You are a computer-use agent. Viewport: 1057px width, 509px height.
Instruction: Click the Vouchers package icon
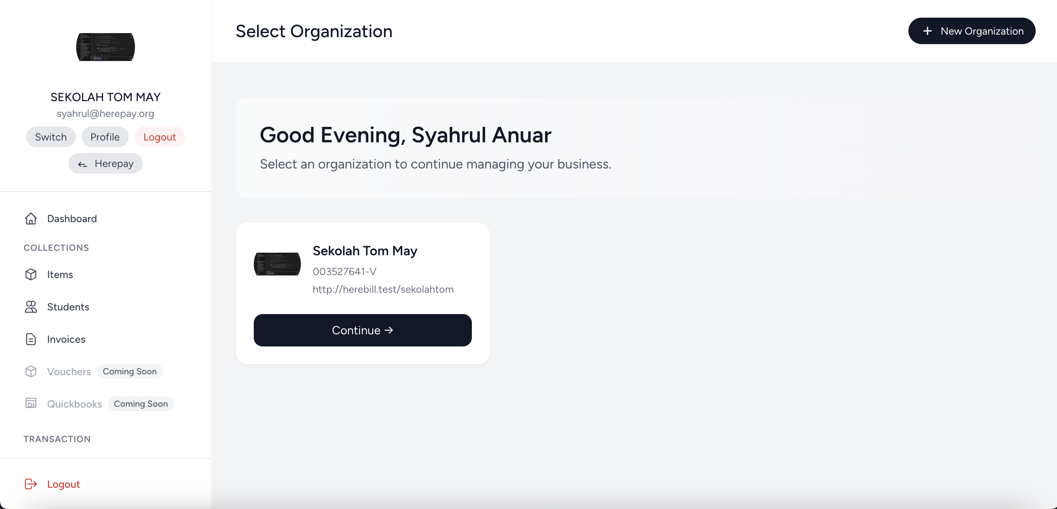(x=31, y=371)
